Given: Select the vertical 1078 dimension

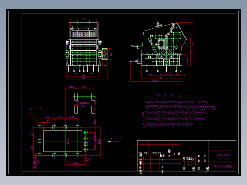Looking at the screenshot, I should 95,121.
